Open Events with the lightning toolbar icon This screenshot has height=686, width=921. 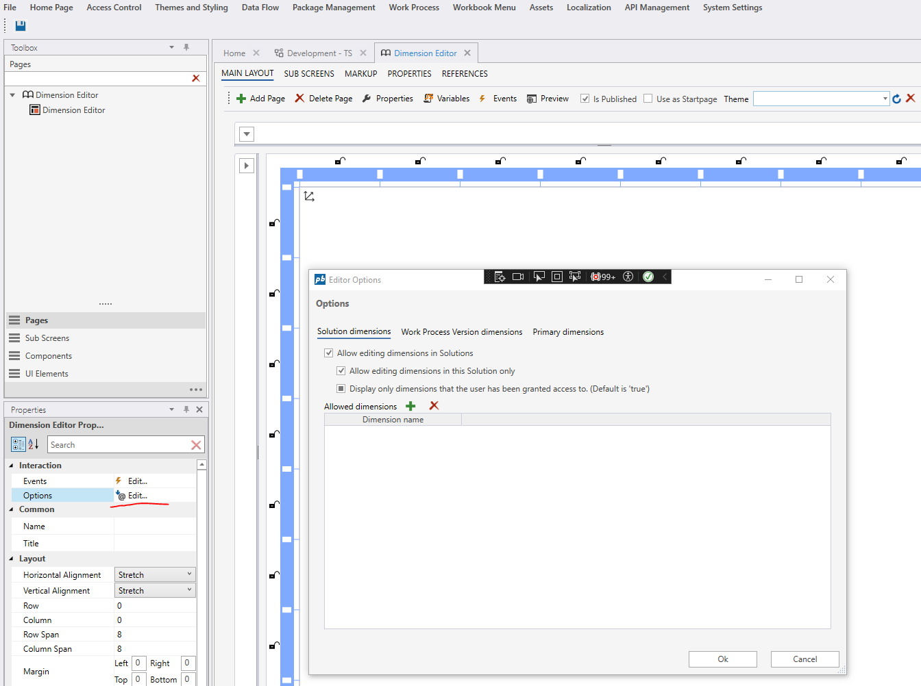coord(482,99)
